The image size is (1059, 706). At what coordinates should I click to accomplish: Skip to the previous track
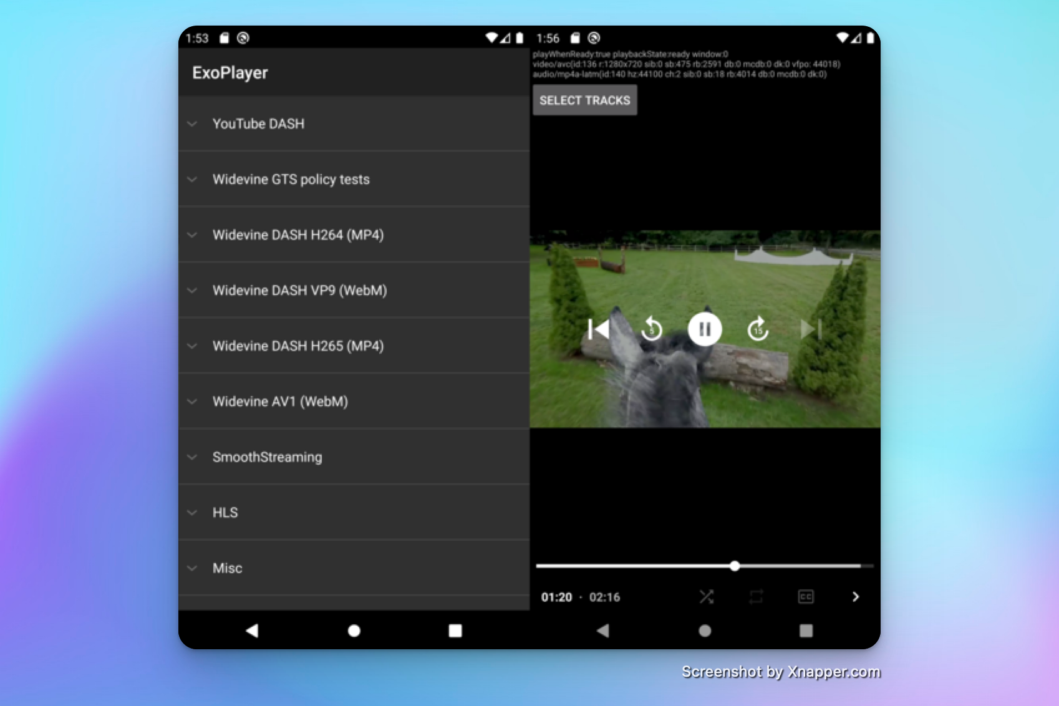pyautogui.click(x=598, y=329)
